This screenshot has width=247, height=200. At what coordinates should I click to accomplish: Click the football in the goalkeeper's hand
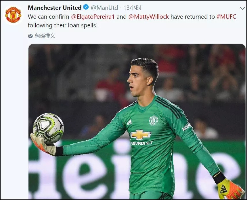(x=49, y=128)
